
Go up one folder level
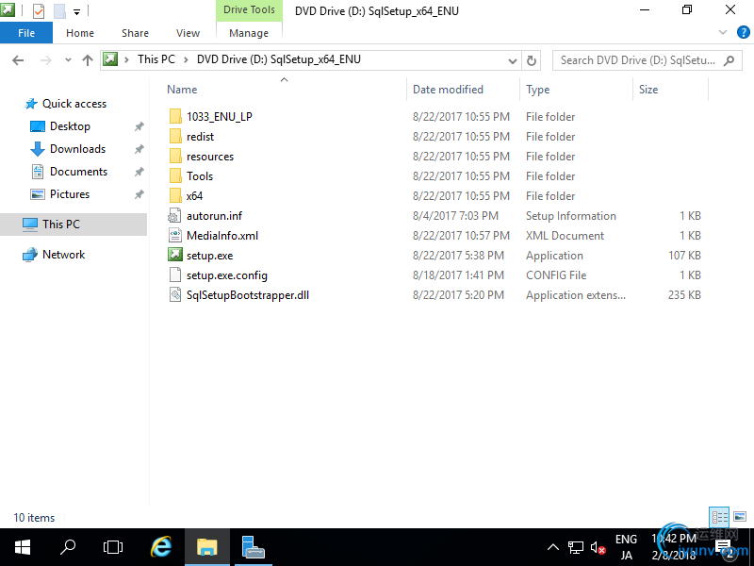point(88,60)
